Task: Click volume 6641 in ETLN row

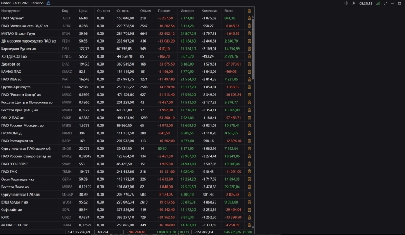Action: tap(144, 33)
